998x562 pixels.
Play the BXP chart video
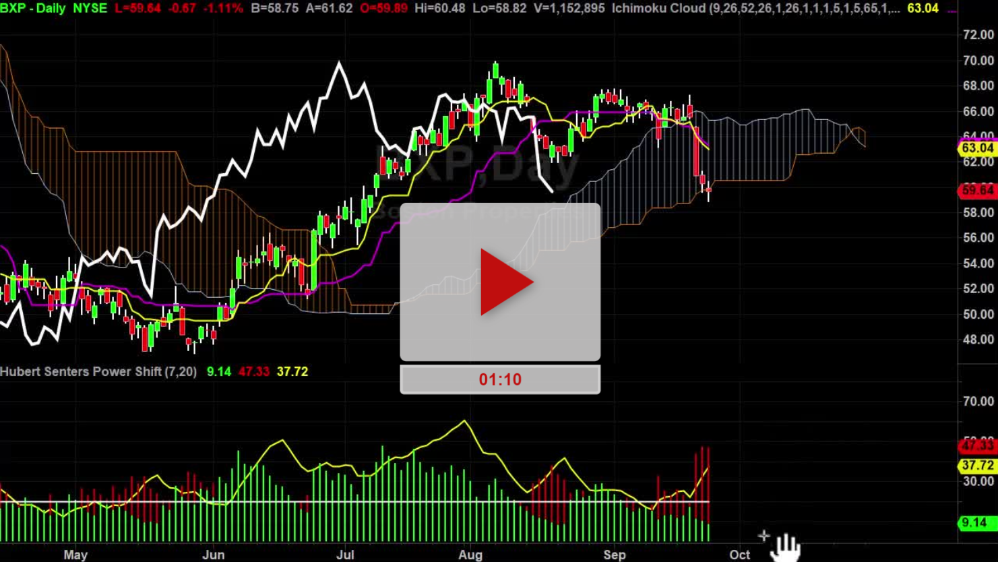500,282
